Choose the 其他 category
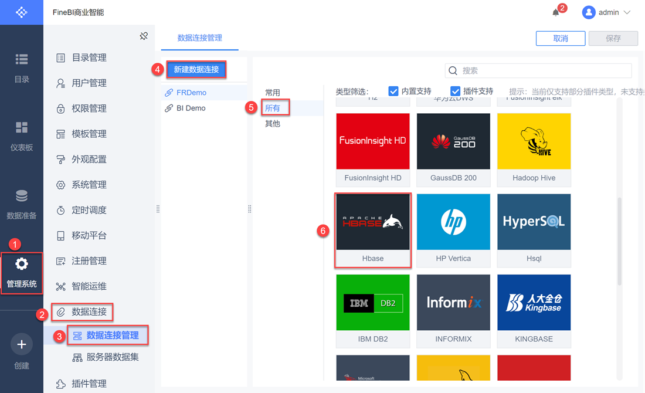The image size is (645, 393). click(x=272, y=123)
